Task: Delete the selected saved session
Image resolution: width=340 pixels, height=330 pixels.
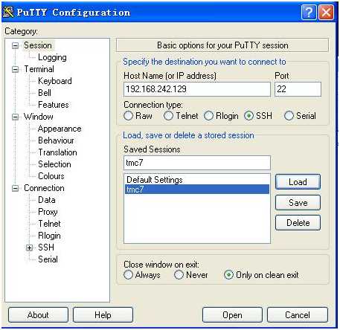Action: (298, 223)
